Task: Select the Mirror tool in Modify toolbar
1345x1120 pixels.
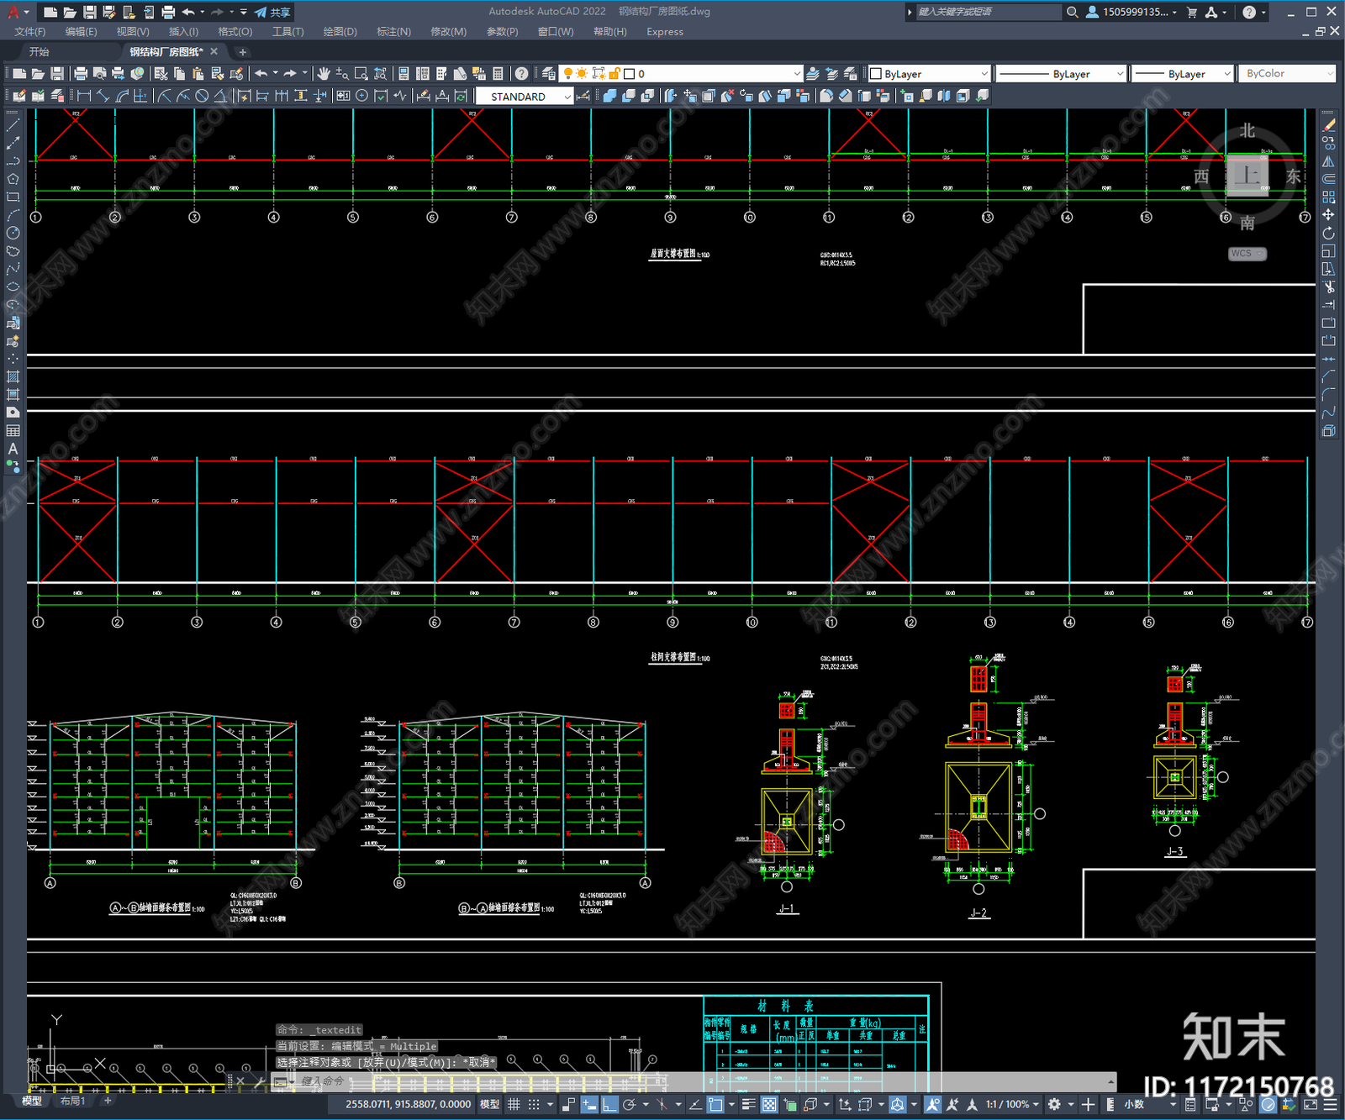Action: pos(1328,161)
